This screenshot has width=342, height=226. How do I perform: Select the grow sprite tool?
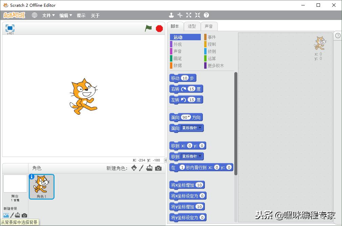click(189, 15)
